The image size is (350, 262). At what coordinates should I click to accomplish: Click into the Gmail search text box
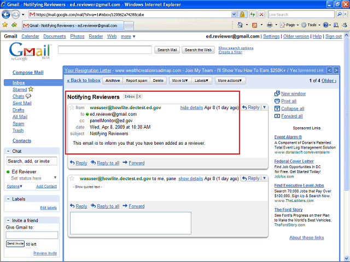105,50
